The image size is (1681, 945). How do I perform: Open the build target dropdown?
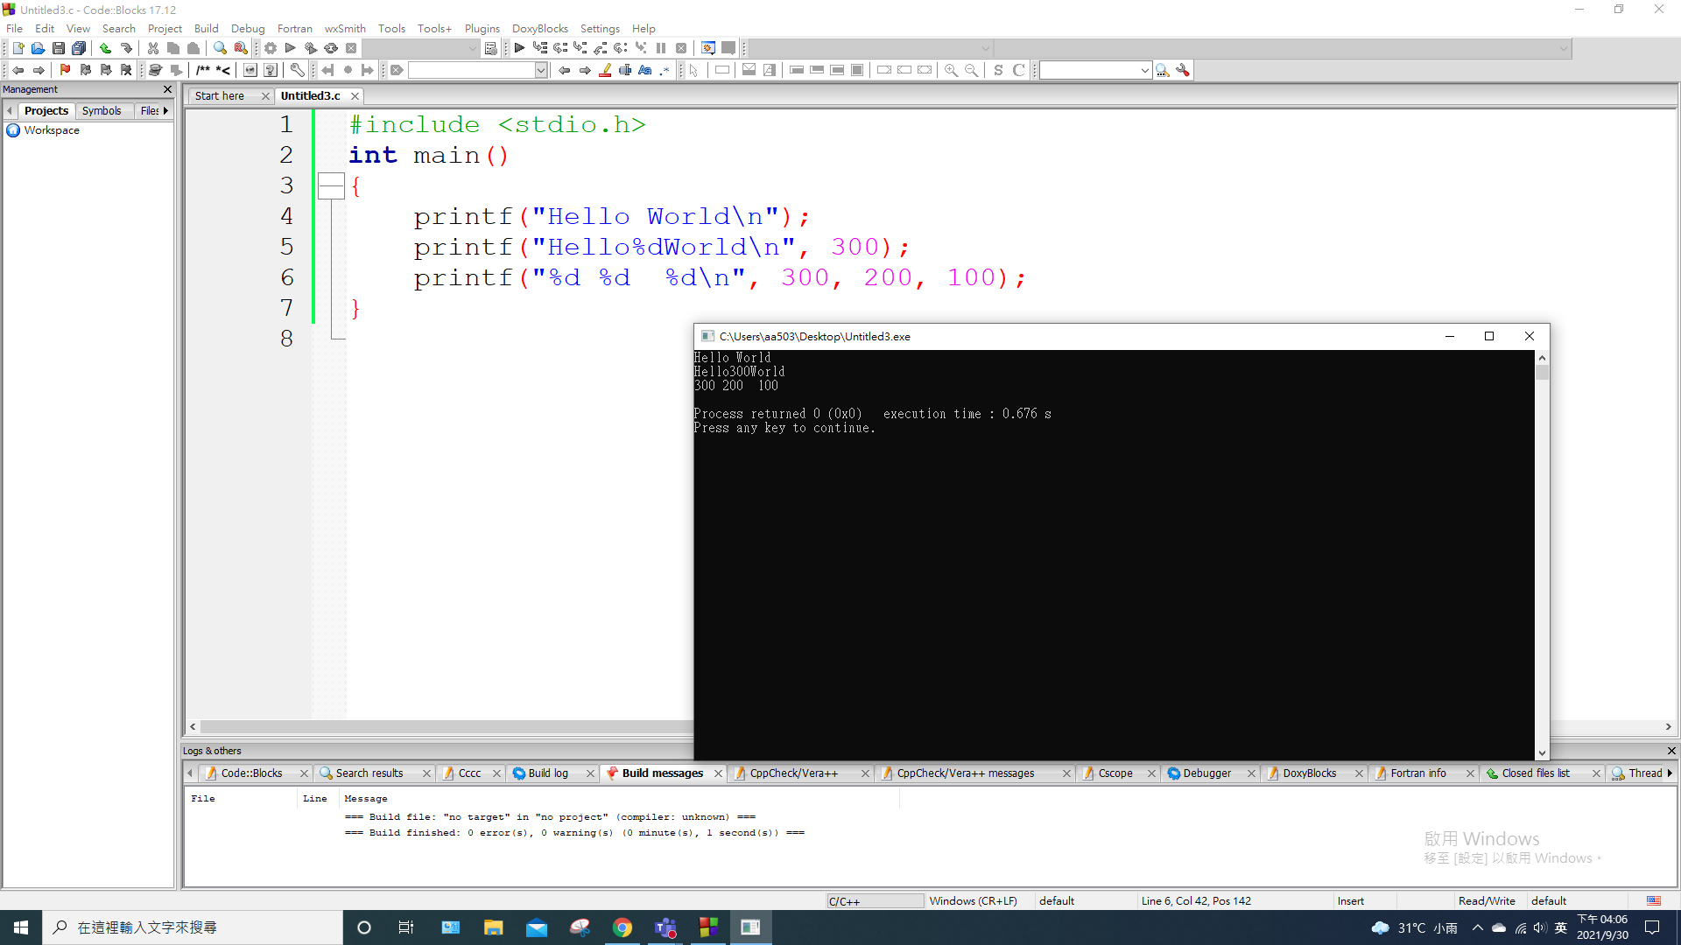coord(472,48)
